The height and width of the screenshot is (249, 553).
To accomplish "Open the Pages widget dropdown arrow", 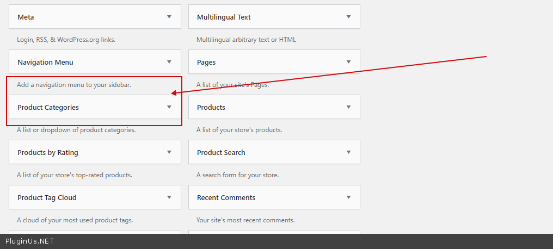I will coord(348,62).
